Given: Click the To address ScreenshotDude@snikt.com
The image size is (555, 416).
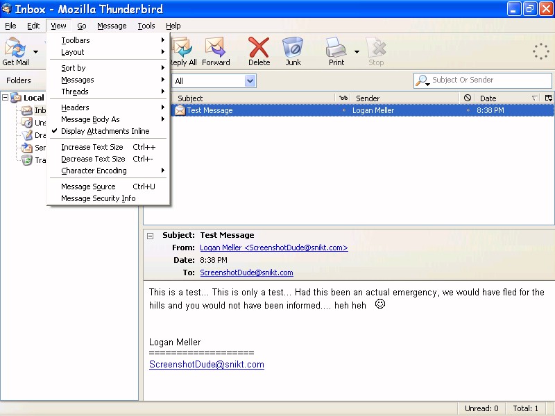Looking at the screenshot, I should (x=246, y=272).
